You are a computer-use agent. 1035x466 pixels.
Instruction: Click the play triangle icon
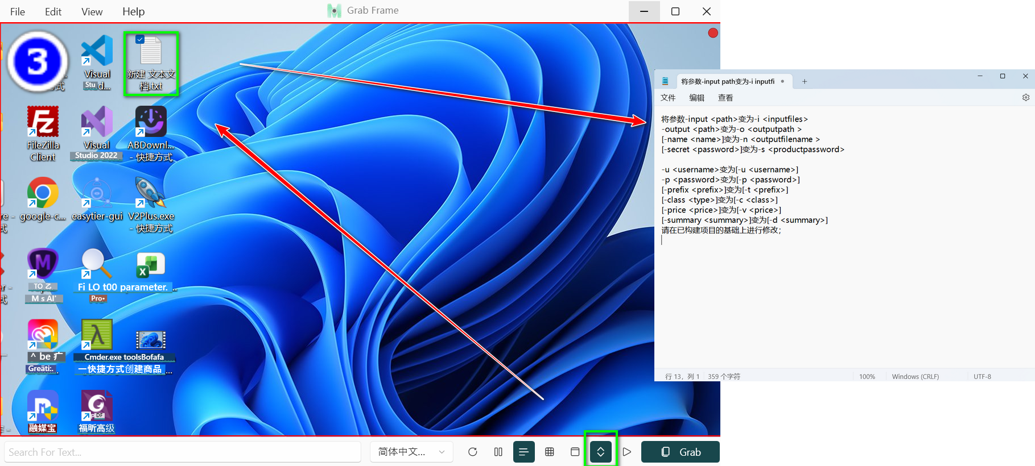626,452
